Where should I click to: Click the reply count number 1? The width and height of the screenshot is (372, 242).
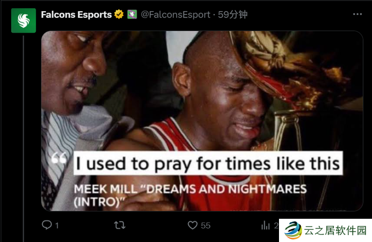[57, 225]
